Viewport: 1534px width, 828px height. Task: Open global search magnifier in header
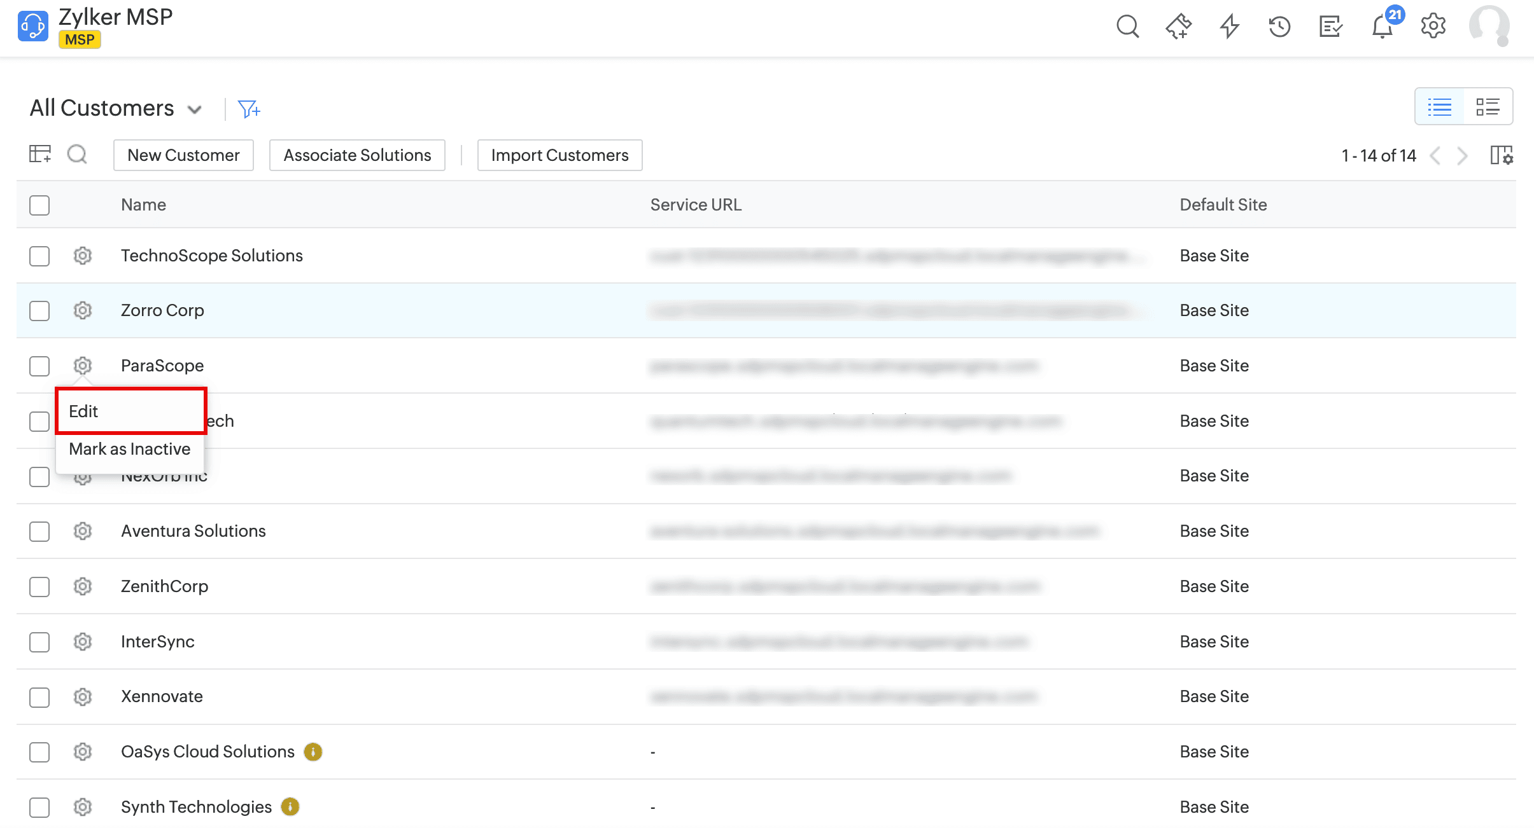coord(1127,27)
